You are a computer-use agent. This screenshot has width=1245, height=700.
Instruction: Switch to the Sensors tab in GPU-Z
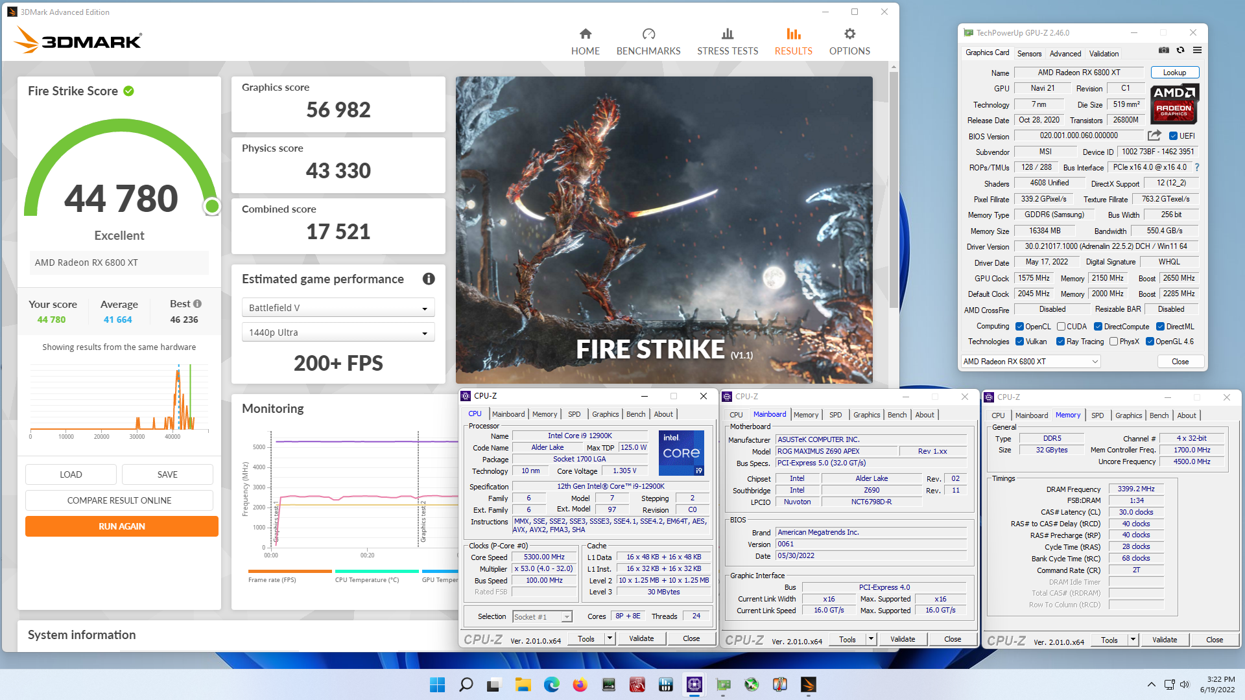click(x=1029, y=53)
